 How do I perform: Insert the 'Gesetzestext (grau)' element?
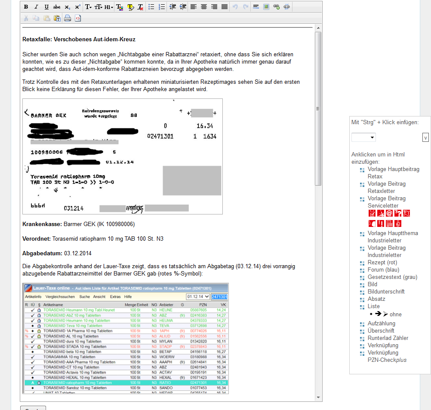point(392,277)
